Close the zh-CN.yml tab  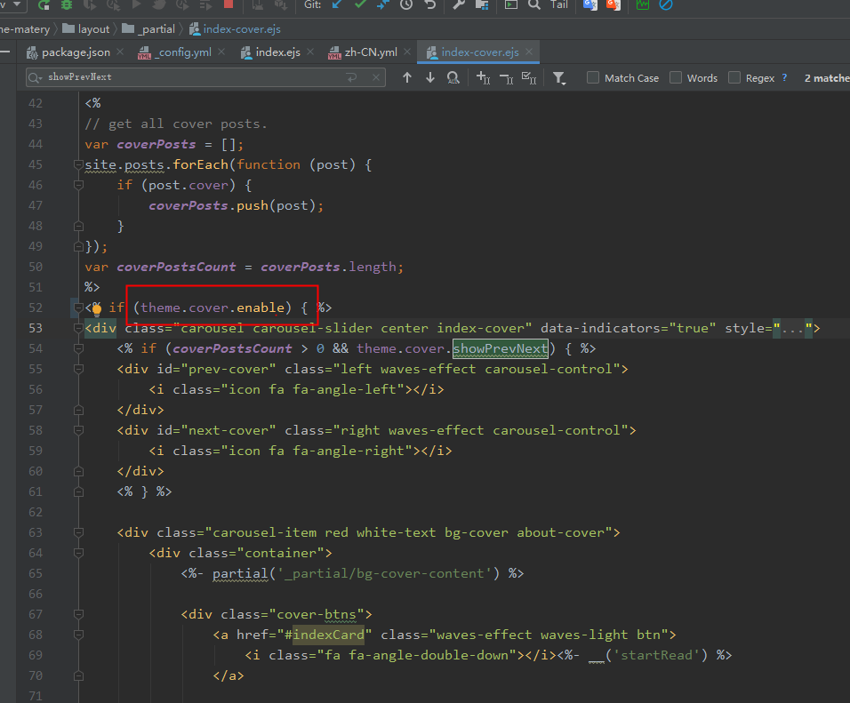pos(407,52)
